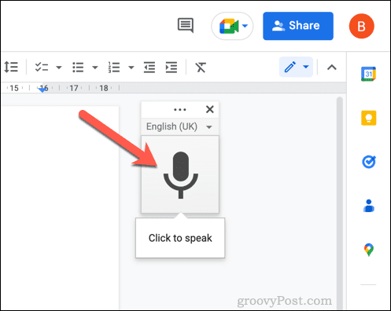Screen dimensions: 391x311
Task: Open Contacts in the side panel
Action: point(369,206)
